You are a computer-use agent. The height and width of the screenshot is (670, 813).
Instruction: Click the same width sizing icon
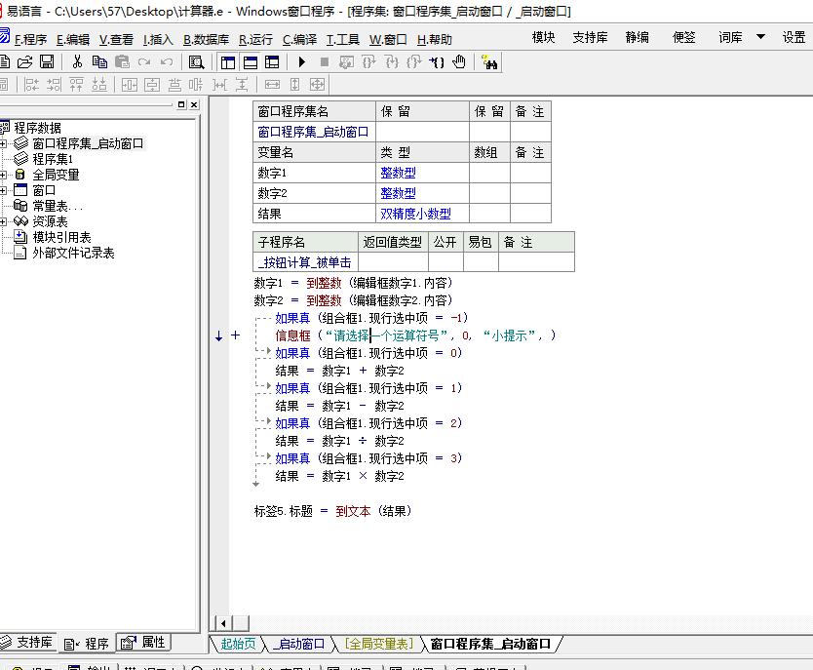coord(272,85)
